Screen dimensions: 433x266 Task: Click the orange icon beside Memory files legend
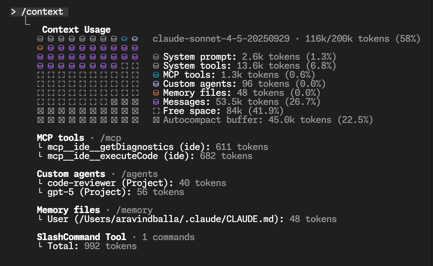click(156, 93)
